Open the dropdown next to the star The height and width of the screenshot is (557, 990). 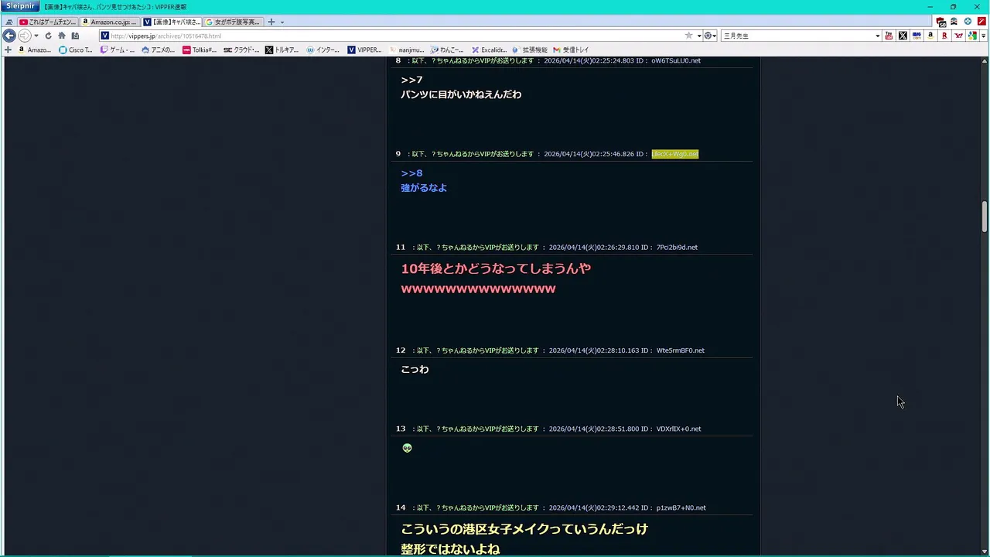coord(698,36)
